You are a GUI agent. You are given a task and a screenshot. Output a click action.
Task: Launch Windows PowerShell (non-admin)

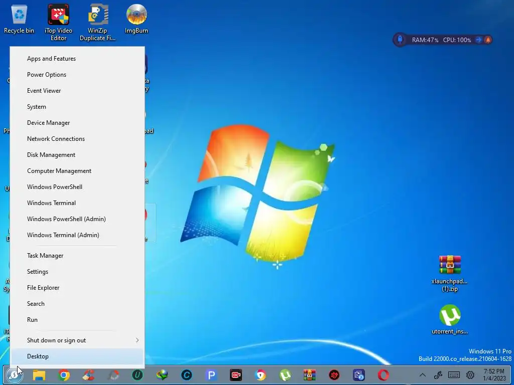coord(77,187)
